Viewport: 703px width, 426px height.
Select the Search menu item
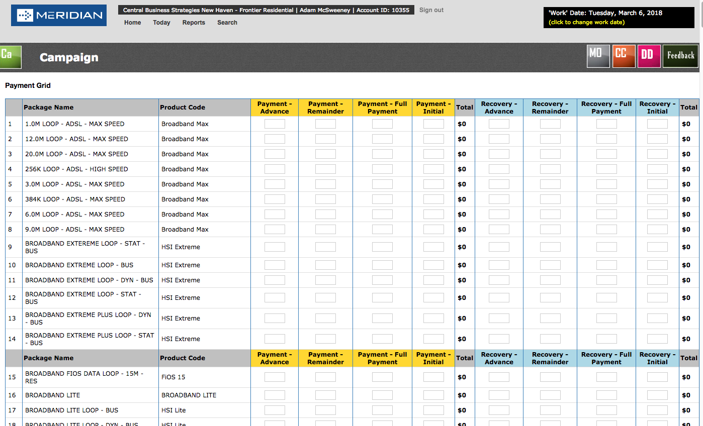[227, 23]
